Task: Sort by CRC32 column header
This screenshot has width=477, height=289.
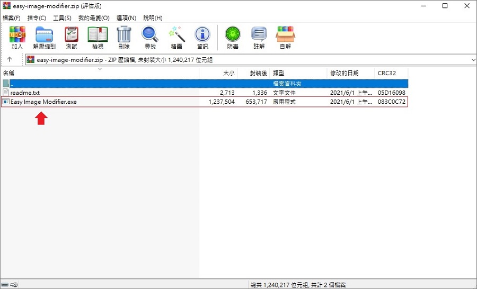Action: 391,73
